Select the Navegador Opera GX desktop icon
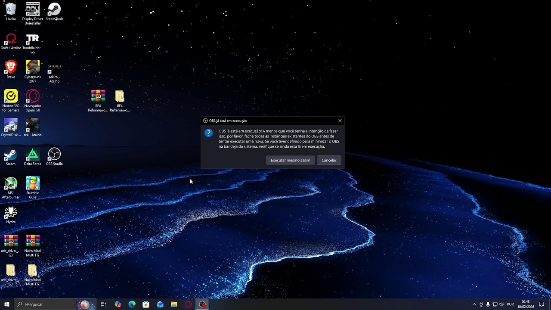Image resolution: width=551 pixels, height=310 pixels. [x=33, y=100]
